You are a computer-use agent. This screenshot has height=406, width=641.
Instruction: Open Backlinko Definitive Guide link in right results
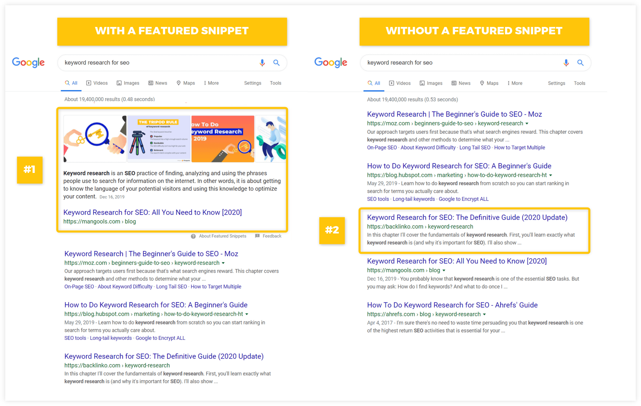[467, 217]
